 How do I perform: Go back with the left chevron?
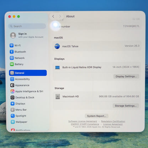(x=53, y=16)
